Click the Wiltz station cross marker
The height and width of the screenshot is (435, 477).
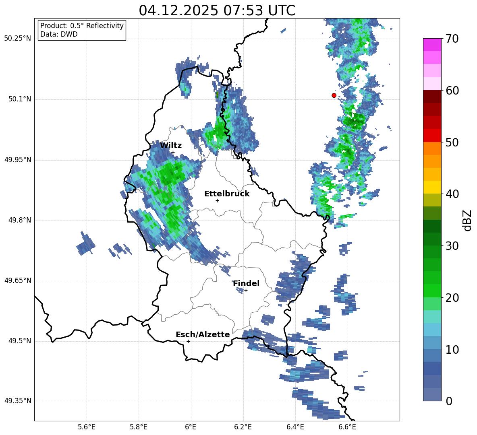click(173, 152)
